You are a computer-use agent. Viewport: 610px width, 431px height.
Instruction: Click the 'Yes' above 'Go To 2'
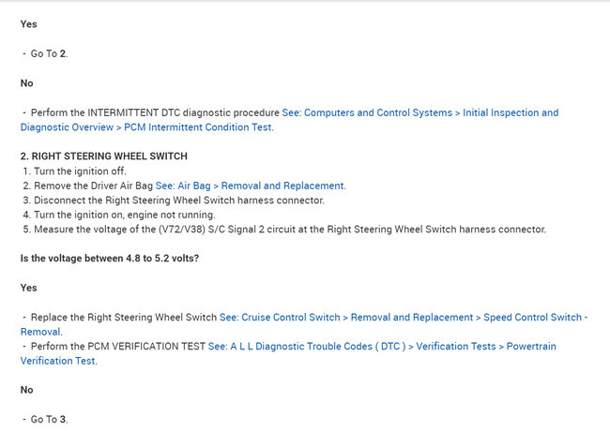click(28, 24)
